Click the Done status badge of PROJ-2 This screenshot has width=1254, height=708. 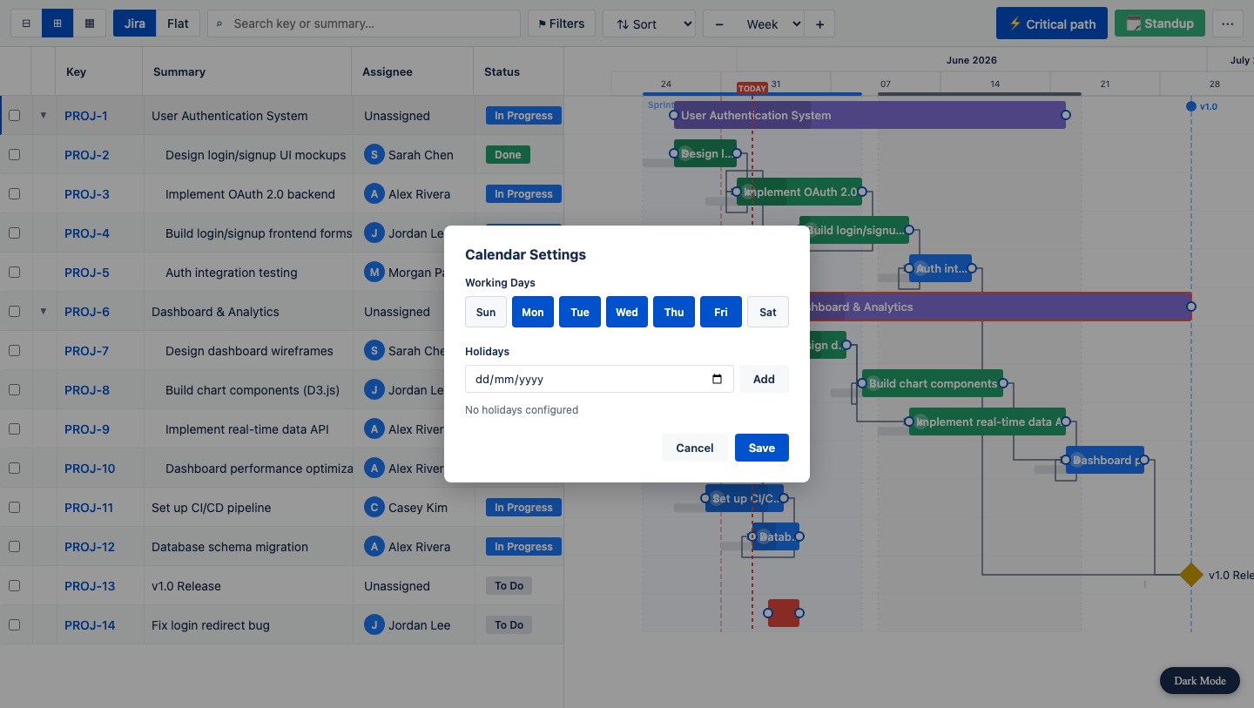tap(508, 155)
